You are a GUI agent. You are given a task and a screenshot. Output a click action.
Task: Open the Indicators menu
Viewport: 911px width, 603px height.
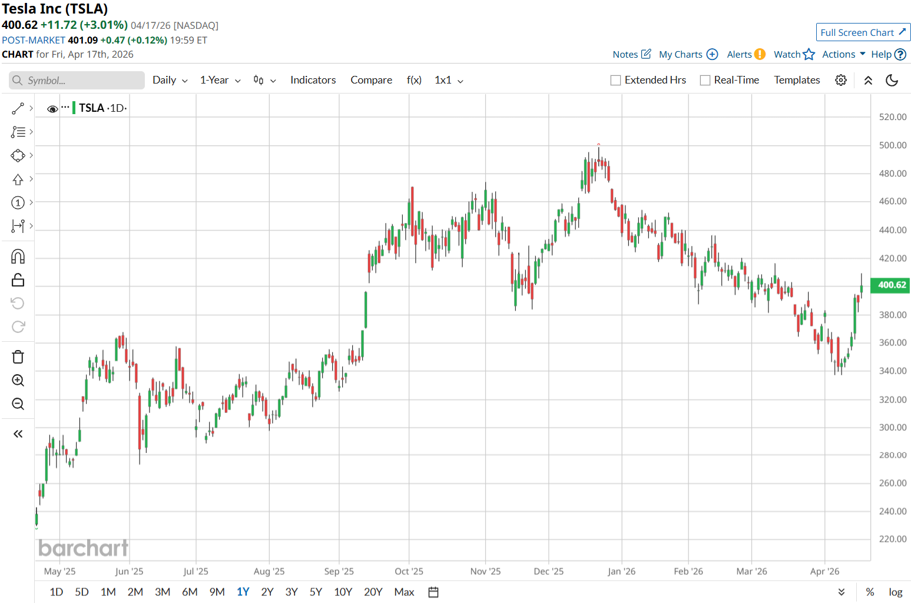(x=313, y=80)
